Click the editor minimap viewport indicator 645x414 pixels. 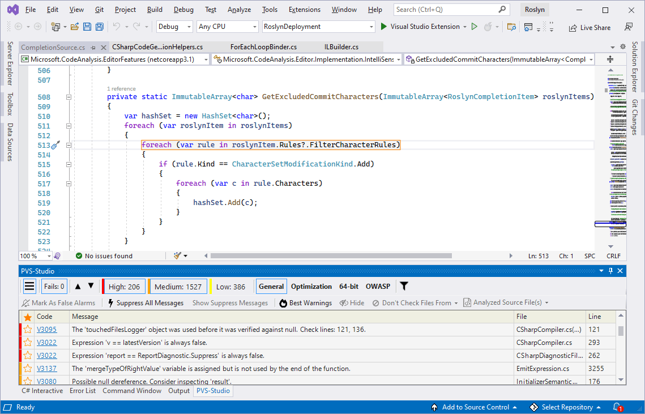click(610, 224)
